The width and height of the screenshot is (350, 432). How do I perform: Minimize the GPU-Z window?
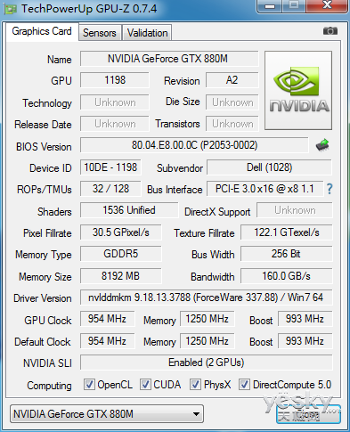(x=269, y=5)
